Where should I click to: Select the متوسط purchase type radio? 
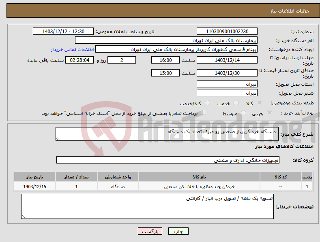point(243,113)
